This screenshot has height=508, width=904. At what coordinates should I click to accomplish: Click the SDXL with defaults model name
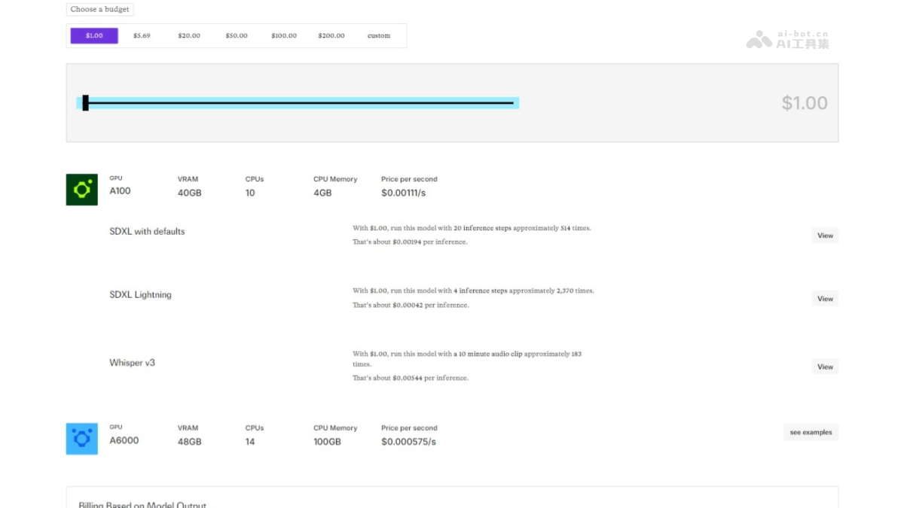[147, 232]
